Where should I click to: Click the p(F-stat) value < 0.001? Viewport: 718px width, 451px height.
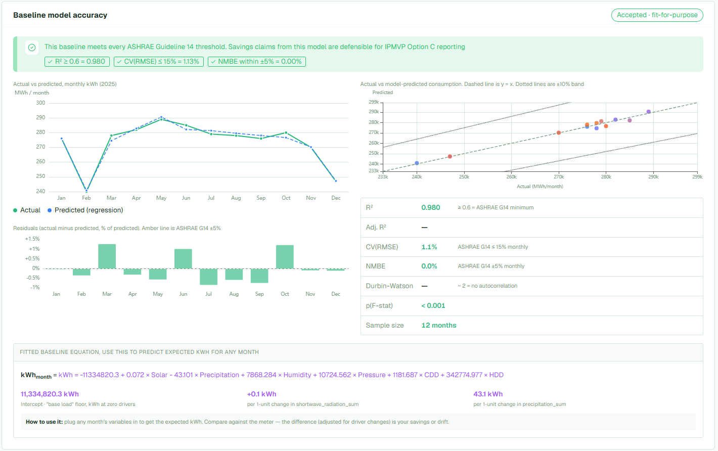pyautogui.click(x=433, y=306)
